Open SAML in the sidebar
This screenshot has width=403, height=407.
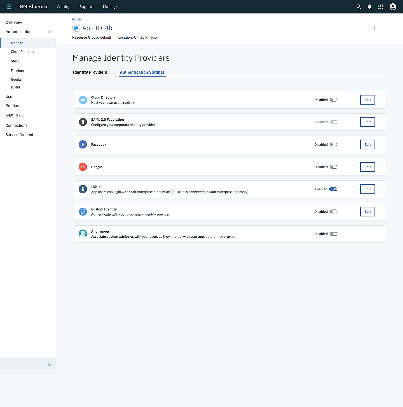(15, 61)
